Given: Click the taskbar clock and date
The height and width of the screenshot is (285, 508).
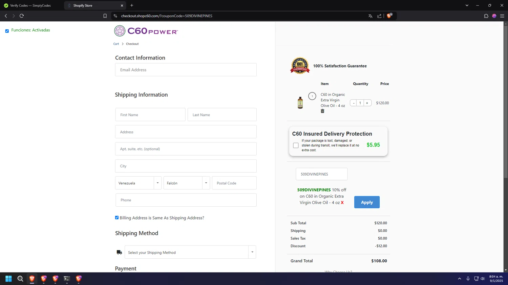Looking at the screenshot, I should point(496,279).
